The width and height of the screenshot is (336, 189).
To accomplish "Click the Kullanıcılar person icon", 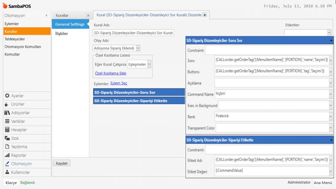I will (7, 172).
